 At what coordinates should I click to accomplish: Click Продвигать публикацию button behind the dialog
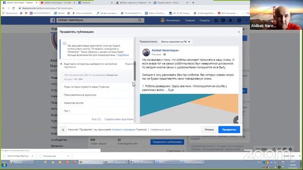(167, 142)
